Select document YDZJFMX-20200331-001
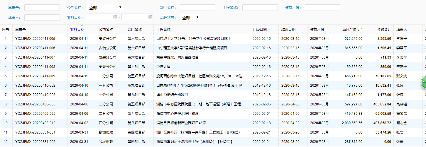This screenshot has width=426, height=147. point(35,132)
